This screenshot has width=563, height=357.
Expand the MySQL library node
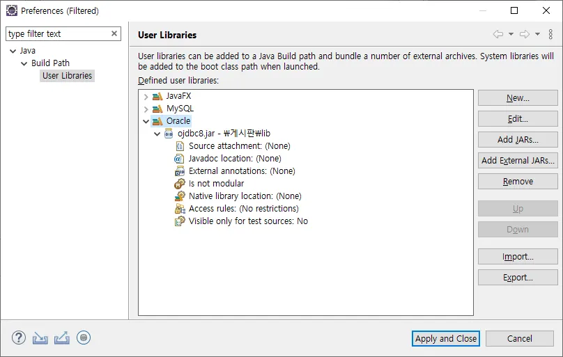pos(146,109)
